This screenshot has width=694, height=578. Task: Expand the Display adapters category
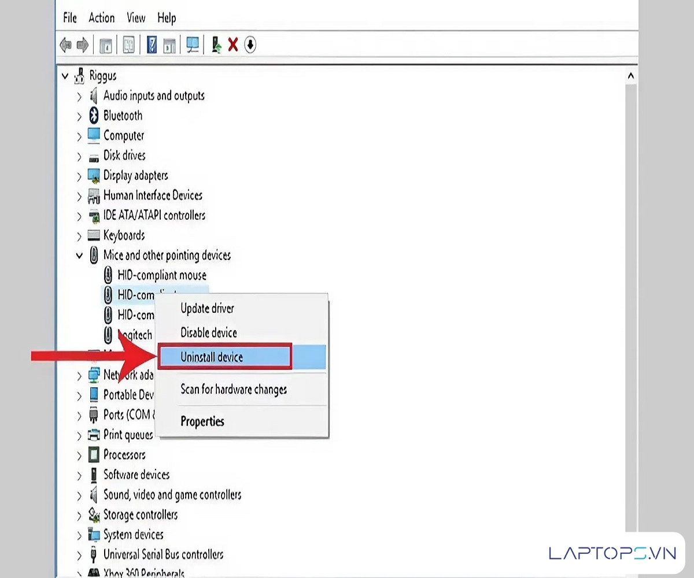79,176
